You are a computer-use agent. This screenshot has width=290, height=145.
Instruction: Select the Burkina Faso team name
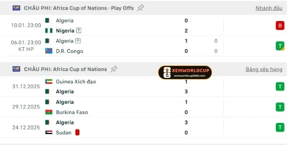pos(72,112)
